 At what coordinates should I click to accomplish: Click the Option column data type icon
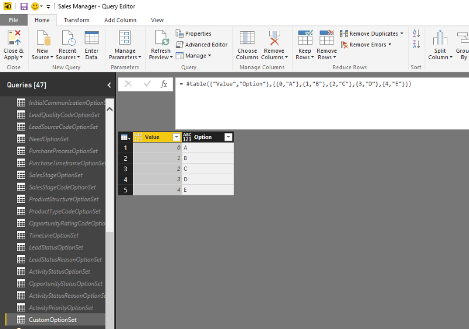click(x=187, y=137)
